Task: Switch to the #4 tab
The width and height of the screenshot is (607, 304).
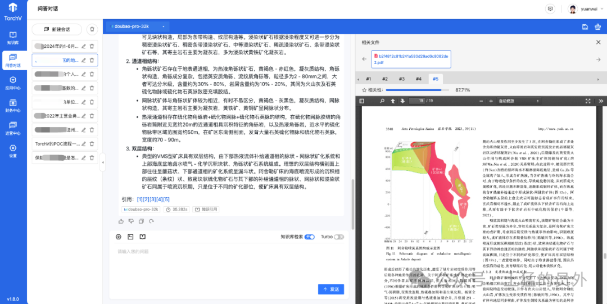Action: 419,79
